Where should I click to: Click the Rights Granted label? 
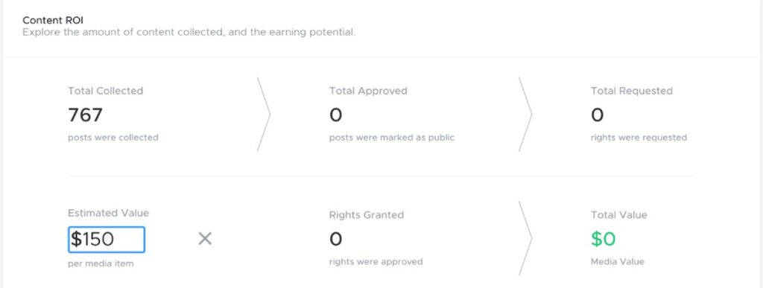point(367,214)
